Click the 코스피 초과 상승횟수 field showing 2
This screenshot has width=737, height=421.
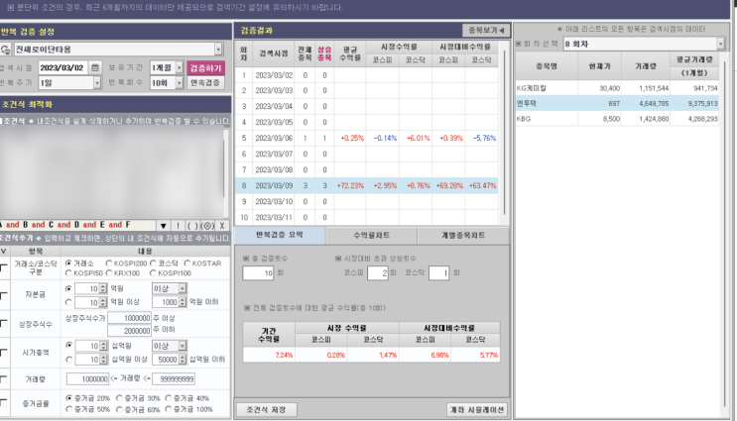(378, 272)
